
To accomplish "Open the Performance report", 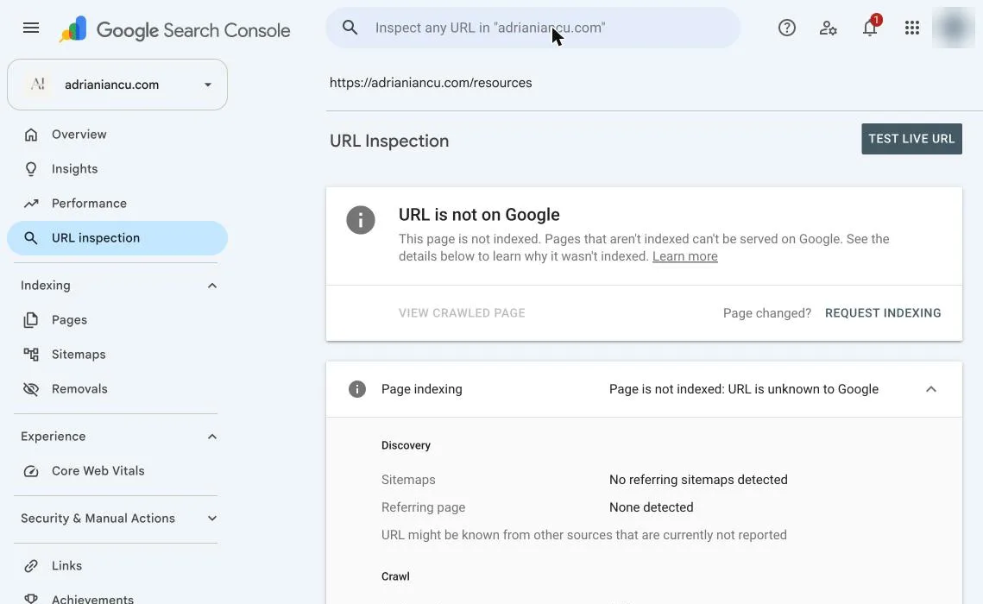I will (117, 203).
